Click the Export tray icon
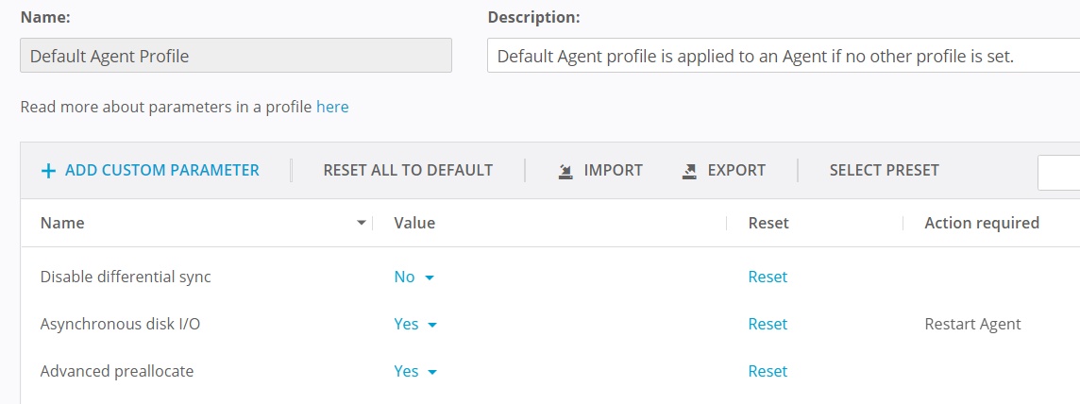Image resolution: width=1080 pixels, height=404 pixels. (689, 171)
